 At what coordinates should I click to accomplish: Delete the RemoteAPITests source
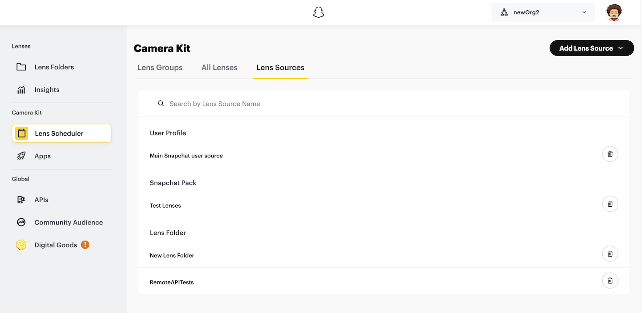click(x=610, y=281)
